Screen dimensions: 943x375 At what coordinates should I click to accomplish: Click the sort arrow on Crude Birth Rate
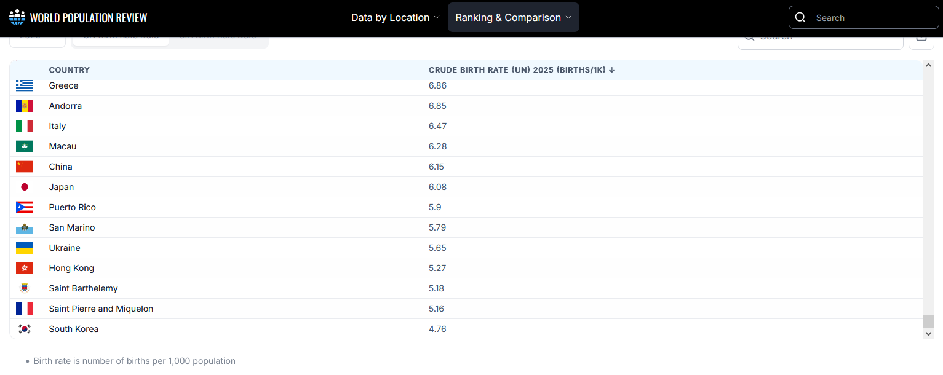(611, 70)
